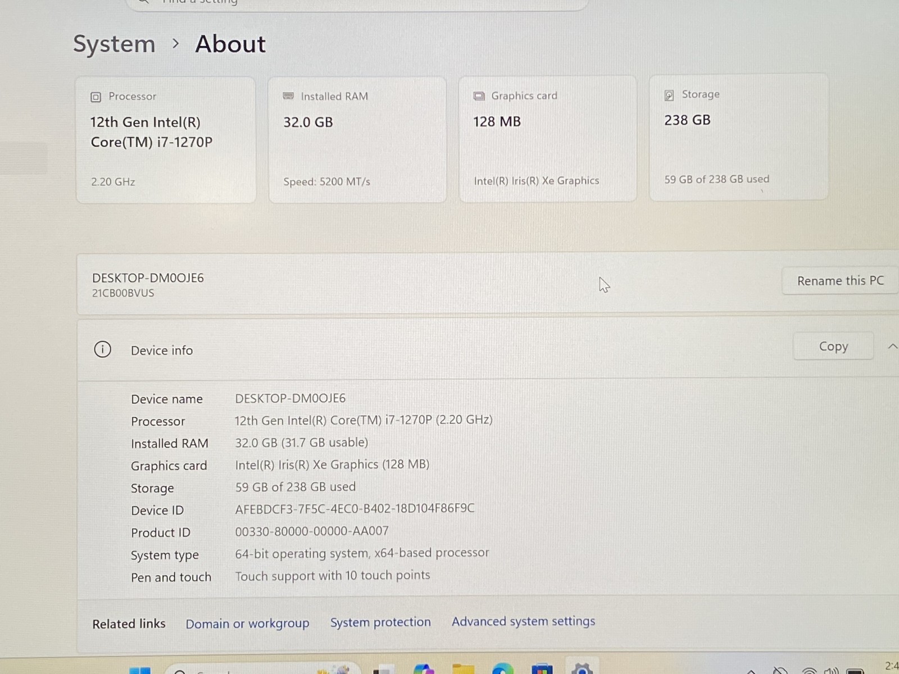
Task: Click the breadcrumb chevron between System and About
Action: point(176,43)
